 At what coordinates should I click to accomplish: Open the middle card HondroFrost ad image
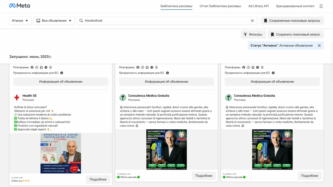pos(166,149)
